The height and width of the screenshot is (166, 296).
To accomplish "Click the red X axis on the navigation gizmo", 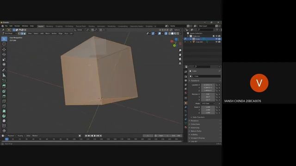I will click(x=172, y=41).
